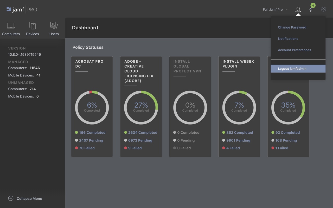Click the user account icon in top bar
Image resolution: width=333 pixels, height=208 pixels.
click(x=298, y=9)
